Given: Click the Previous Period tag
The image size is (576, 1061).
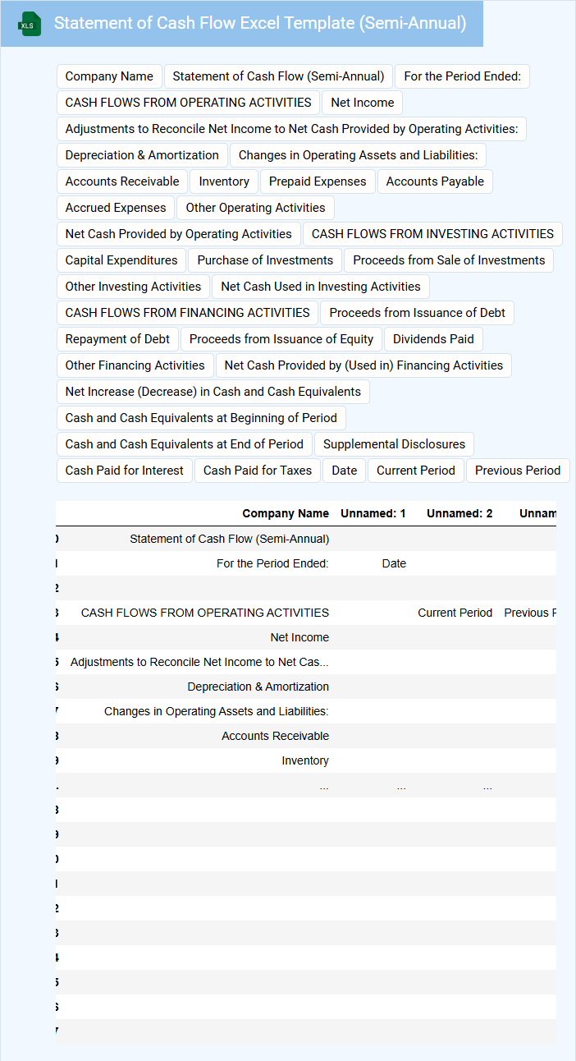Looking at the screenshot, I should pos(518,471).
